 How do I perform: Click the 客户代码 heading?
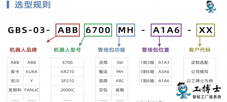[x=200, y=50]
